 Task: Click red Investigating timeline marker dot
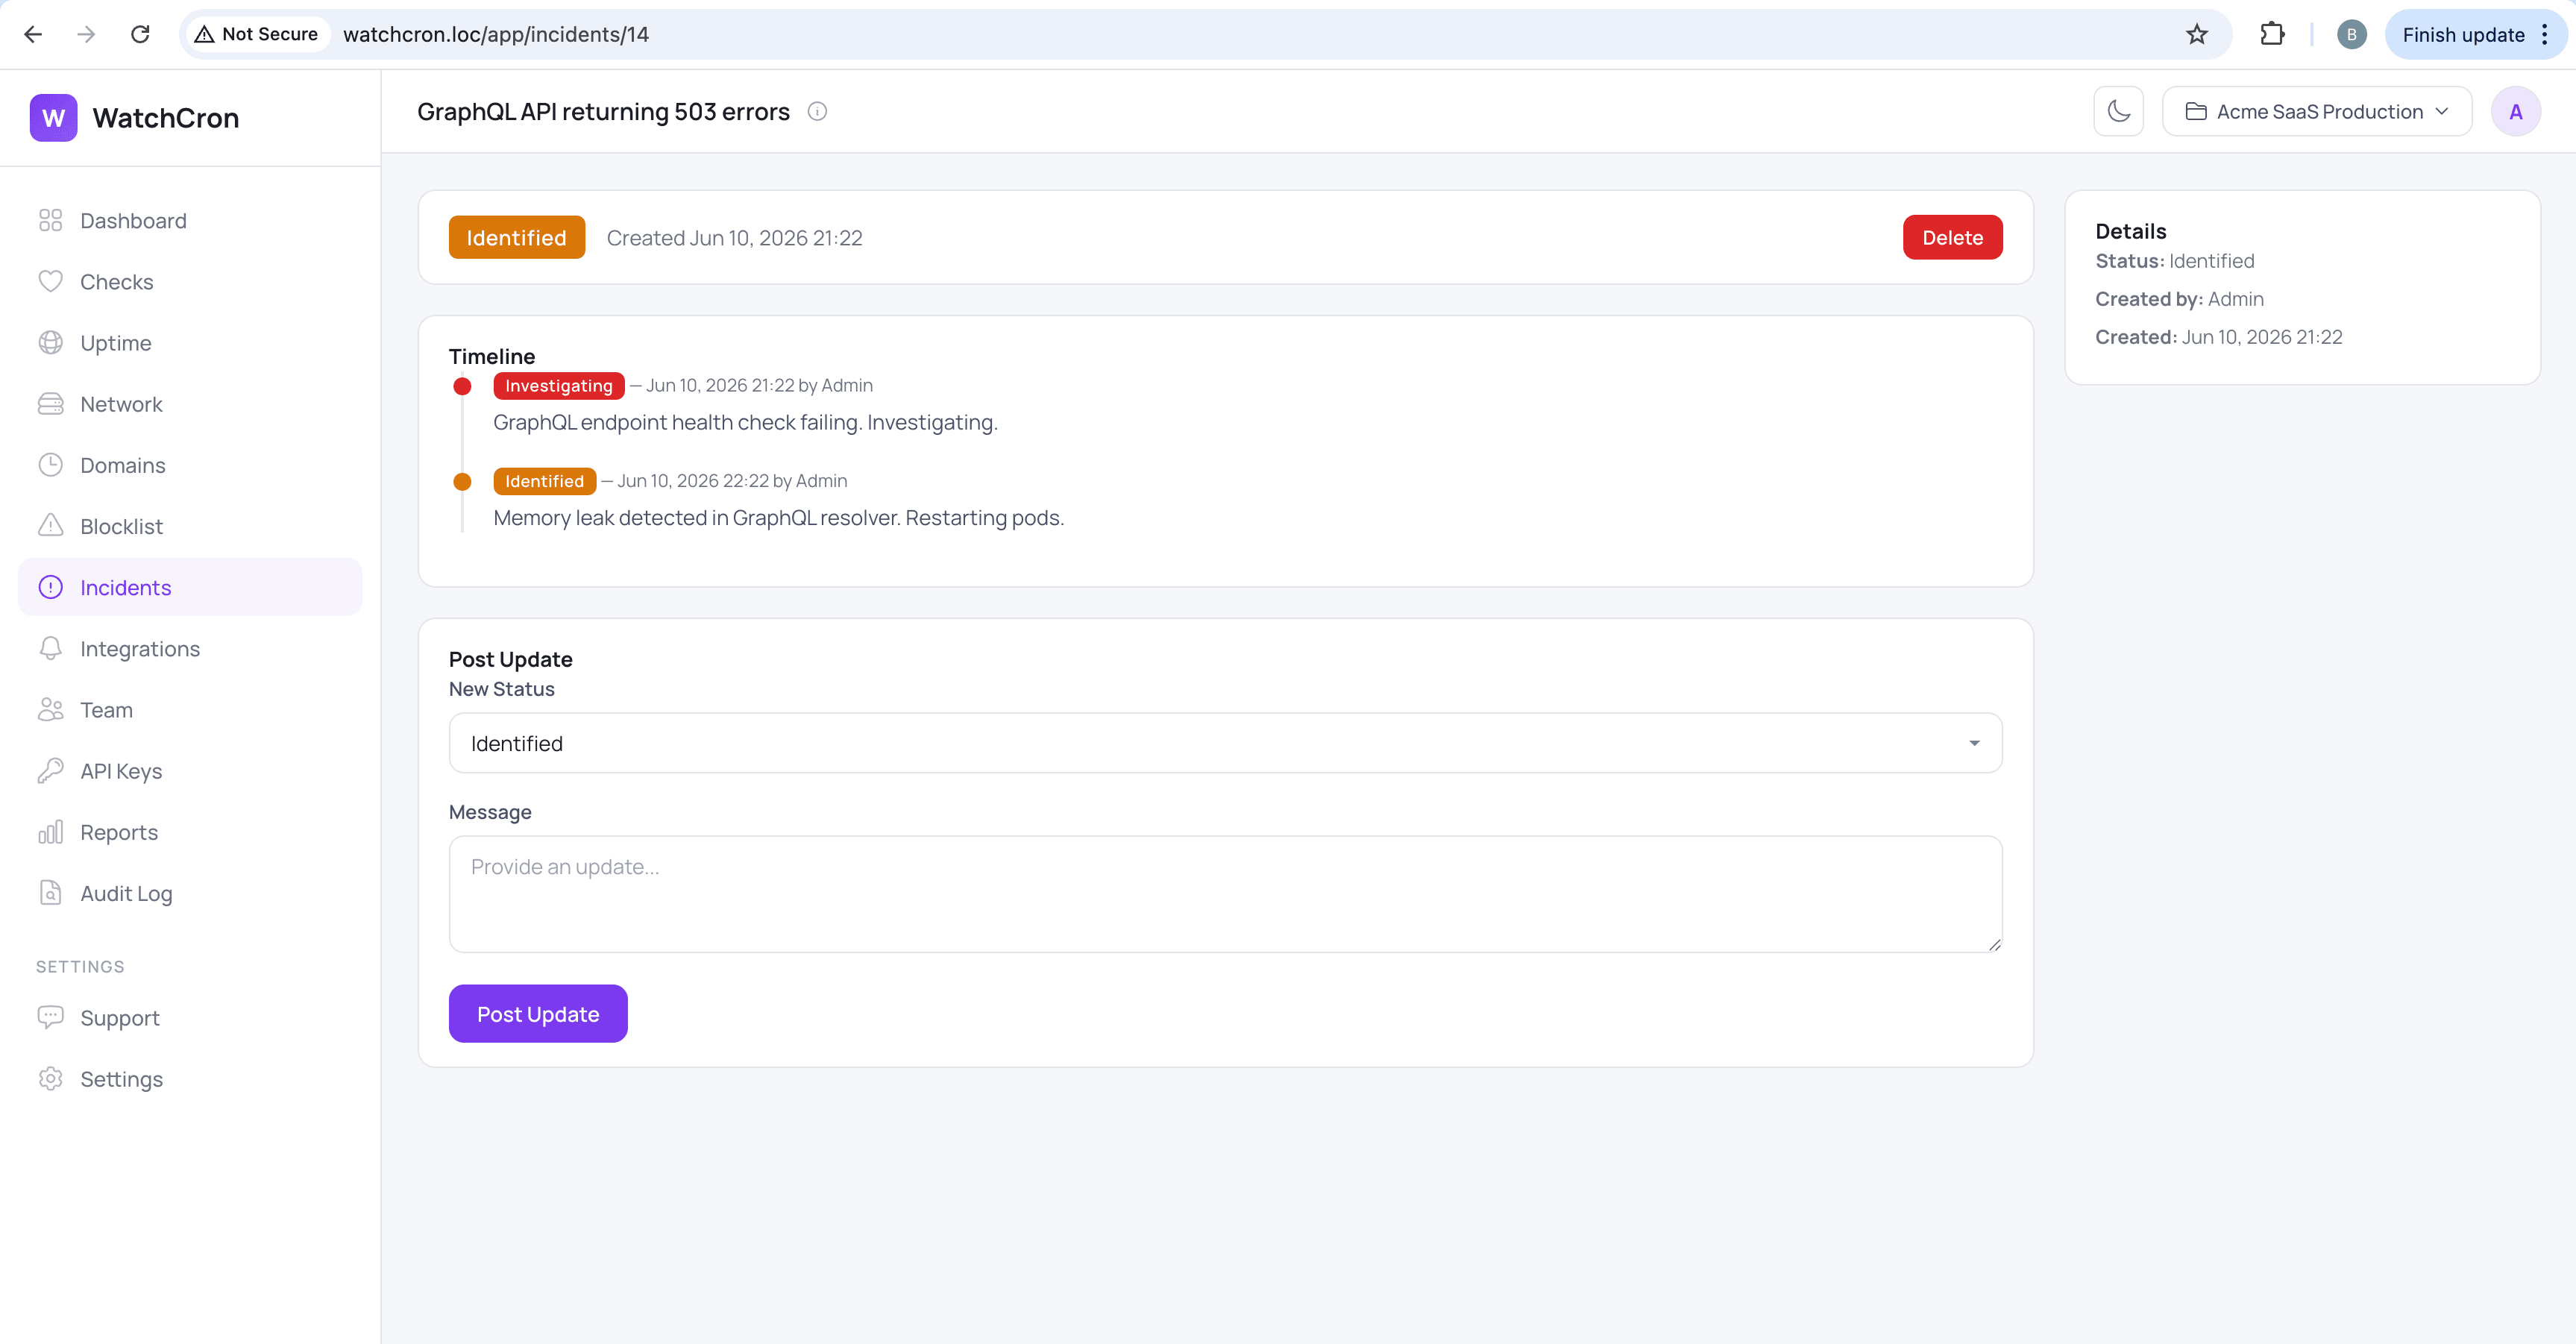click(x=462, y=386)
